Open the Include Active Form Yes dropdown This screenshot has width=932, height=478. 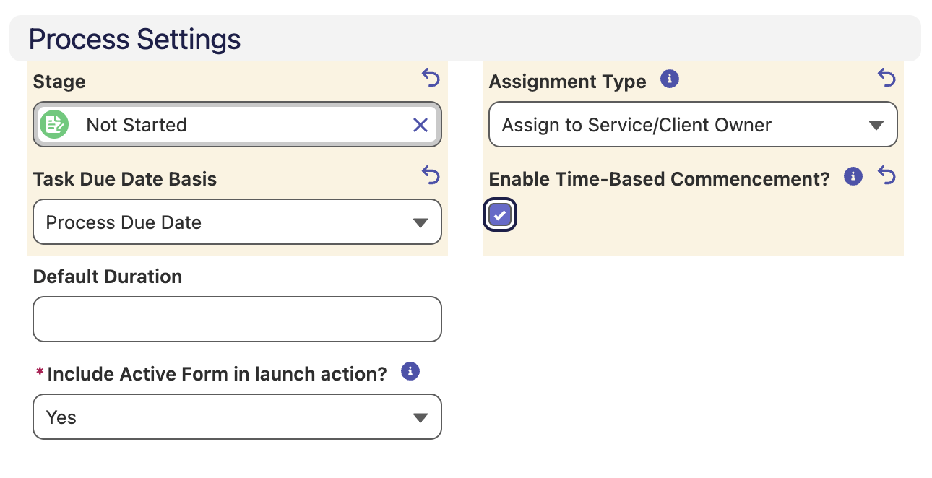pos(237,417)
